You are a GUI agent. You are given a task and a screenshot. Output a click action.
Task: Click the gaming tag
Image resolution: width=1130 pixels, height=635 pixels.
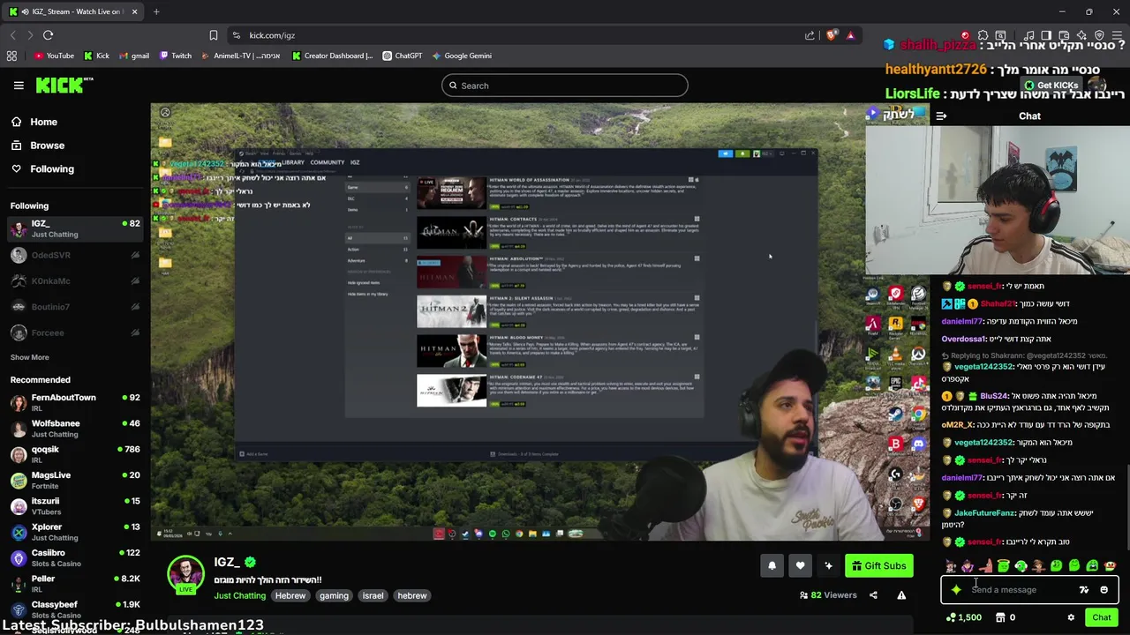[x=334, y=596]
